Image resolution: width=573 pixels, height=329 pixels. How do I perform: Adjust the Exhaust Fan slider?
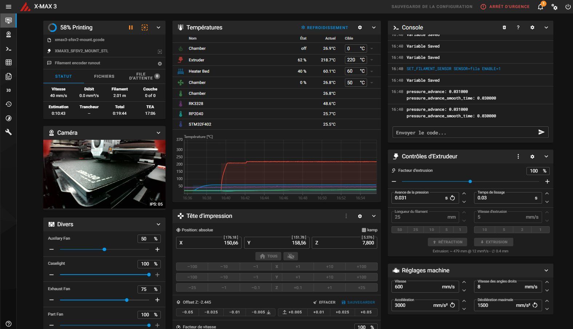click(x=104, y=300)
